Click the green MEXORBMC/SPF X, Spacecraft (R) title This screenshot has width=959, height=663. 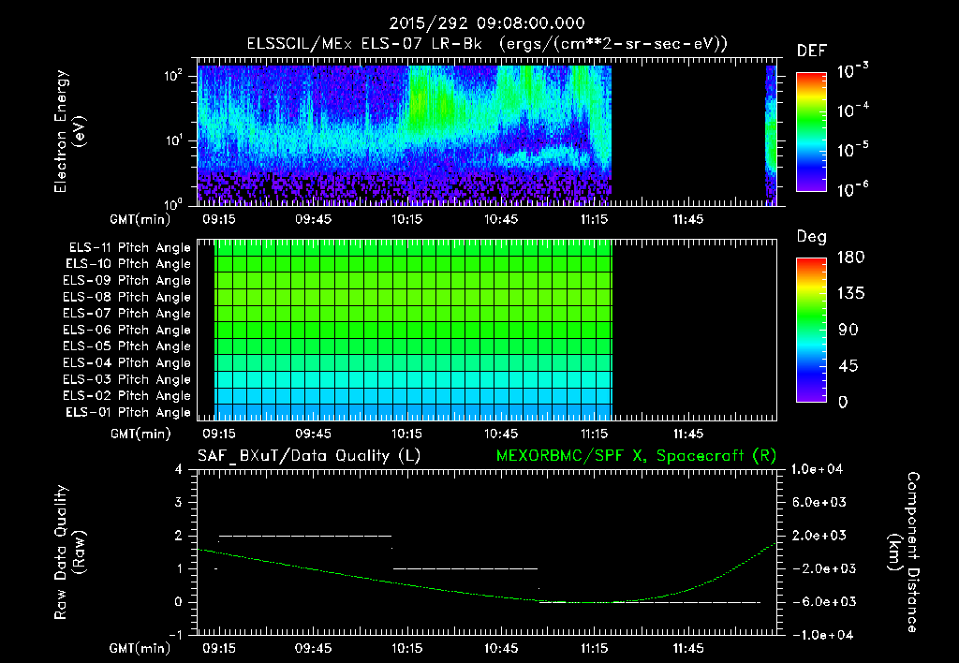(637, 456)
